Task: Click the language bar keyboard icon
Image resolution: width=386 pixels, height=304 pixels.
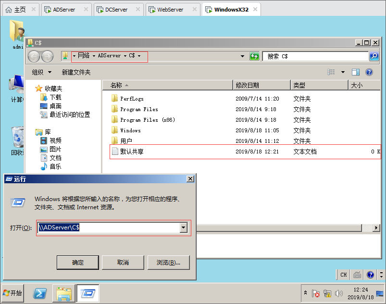Action: point(357,275)
